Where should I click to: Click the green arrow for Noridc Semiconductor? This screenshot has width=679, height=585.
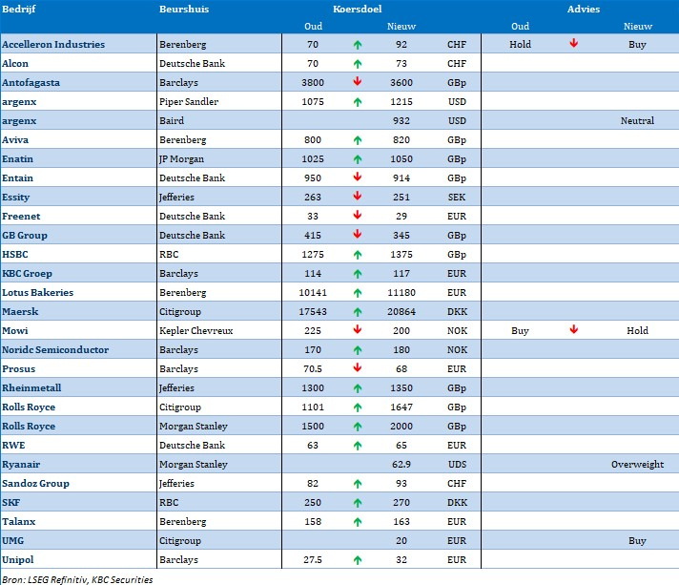click(x=358, y=349)
